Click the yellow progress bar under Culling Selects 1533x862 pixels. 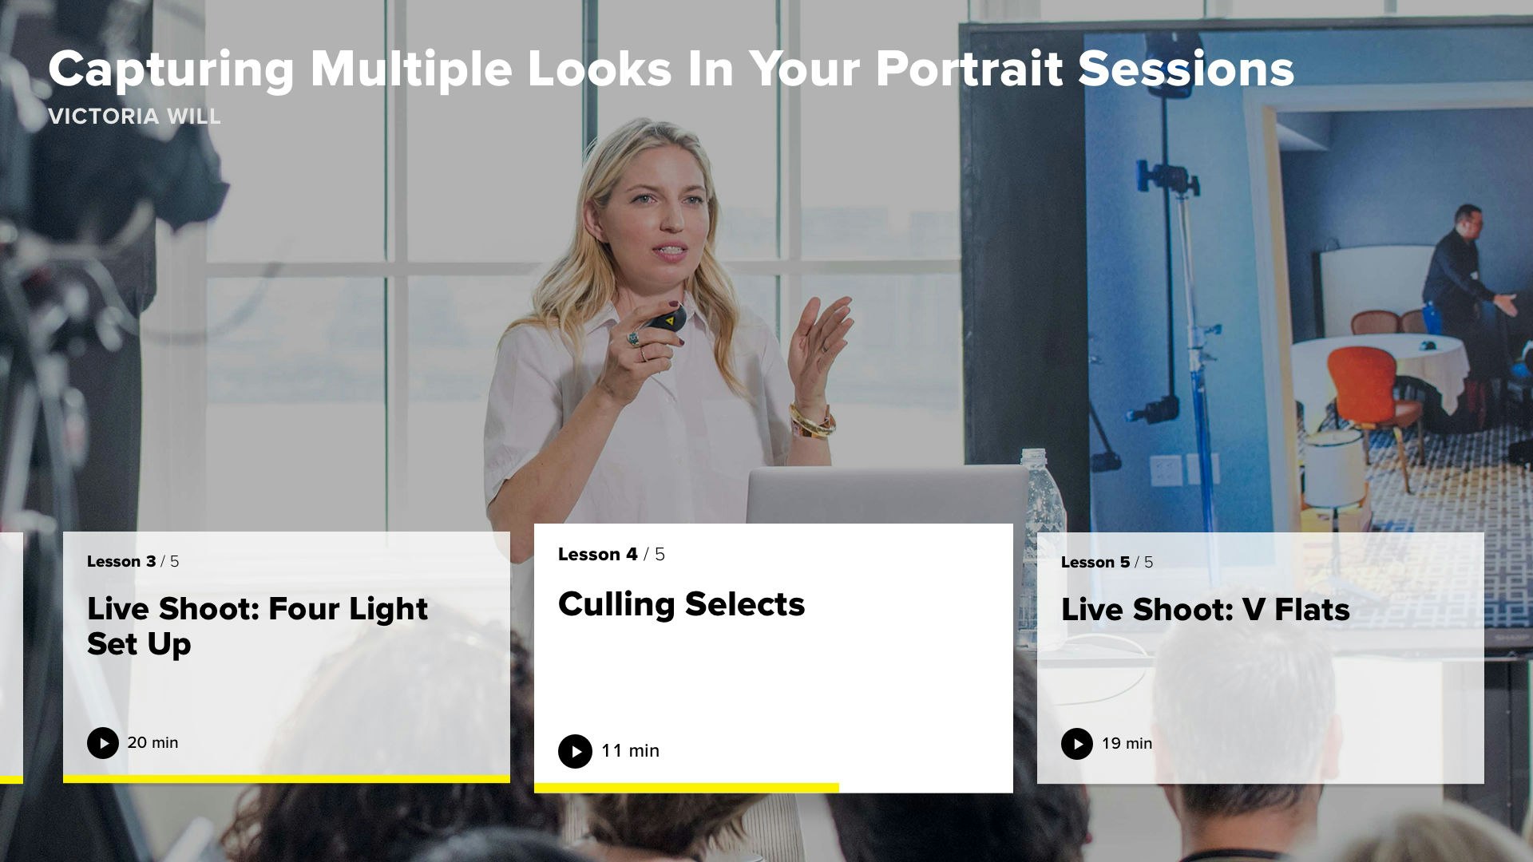click(687, 788)
